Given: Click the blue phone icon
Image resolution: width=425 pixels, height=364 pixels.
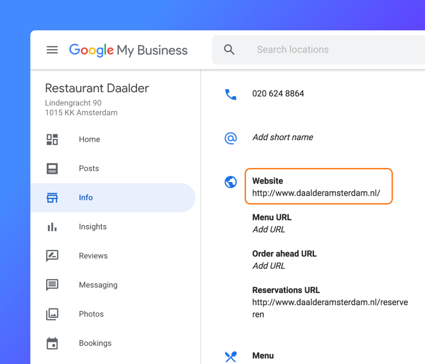Looking at the screenshot, I should (230, 94).
